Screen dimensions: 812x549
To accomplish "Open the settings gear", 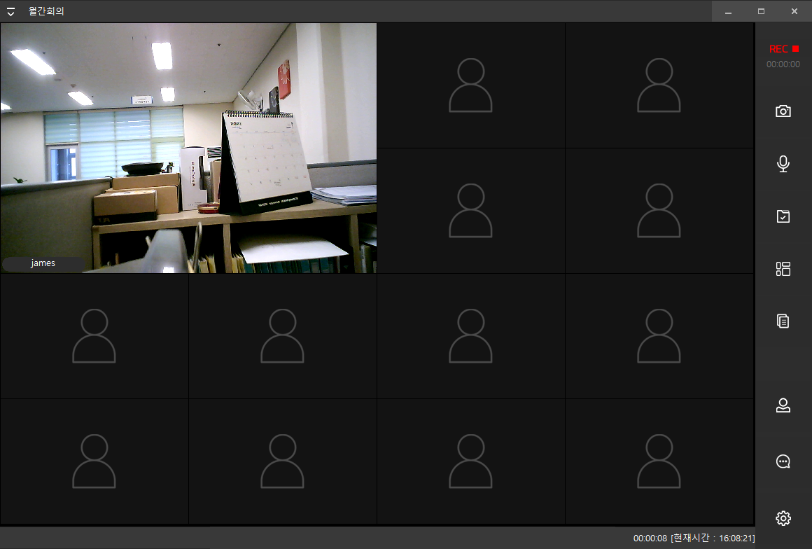I will 783,518.
